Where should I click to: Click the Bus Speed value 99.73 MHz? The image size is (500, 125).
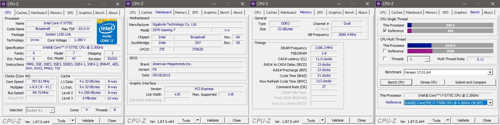pos(40,93)
